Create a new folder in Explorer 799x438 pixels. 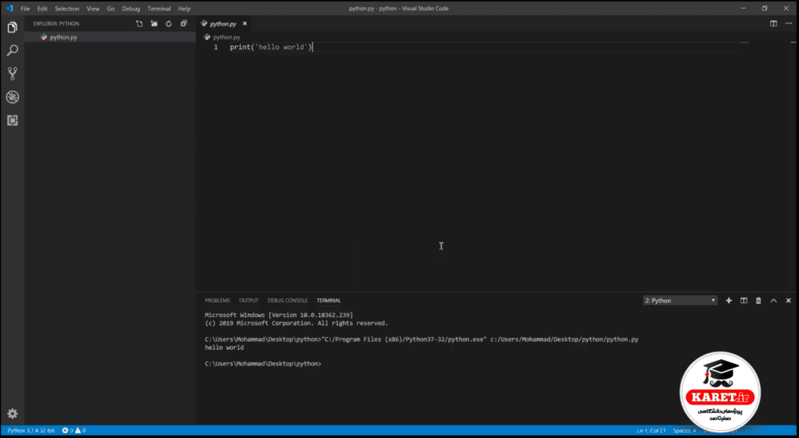(x=154, y=23)
